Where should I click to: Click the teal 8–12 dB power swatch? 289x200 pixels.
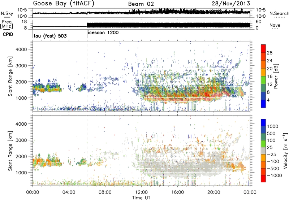click(263, 88)
